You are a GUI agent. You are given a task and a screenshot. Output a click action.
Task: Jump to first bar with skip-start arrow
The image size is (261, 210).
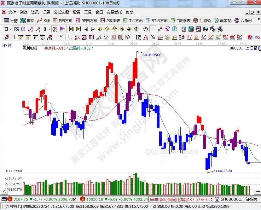point(71,29)
